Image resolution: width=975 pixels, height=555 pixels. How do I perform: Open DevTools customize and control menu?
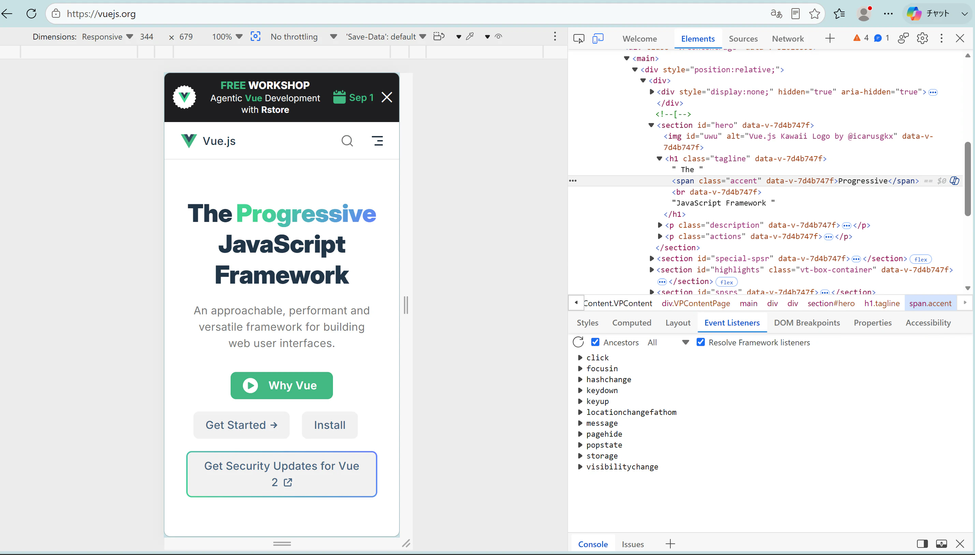[942, 39]
